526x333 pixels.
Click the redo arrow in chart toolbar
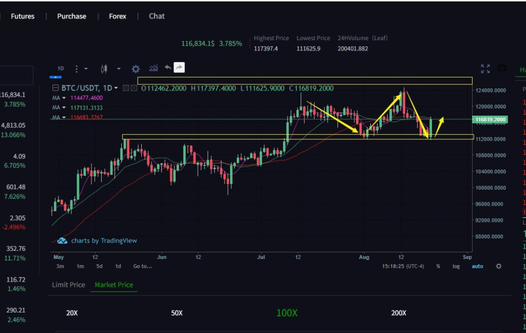(179, 67)
